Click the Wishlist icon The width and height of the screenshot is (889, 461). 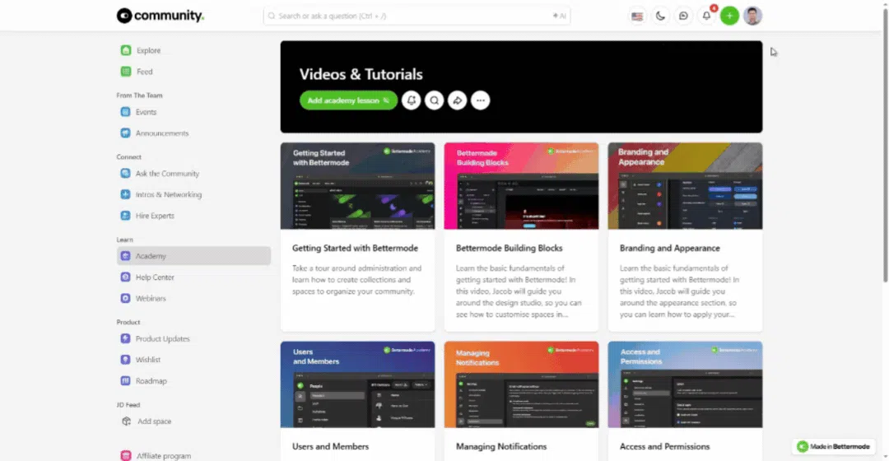click(125, 360)
